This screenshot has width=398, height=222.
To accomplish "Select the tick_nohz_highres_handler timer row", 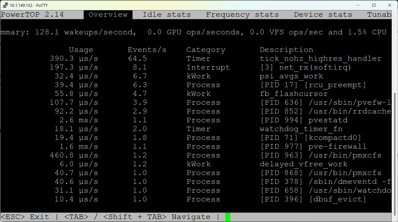I will [321, 58].
